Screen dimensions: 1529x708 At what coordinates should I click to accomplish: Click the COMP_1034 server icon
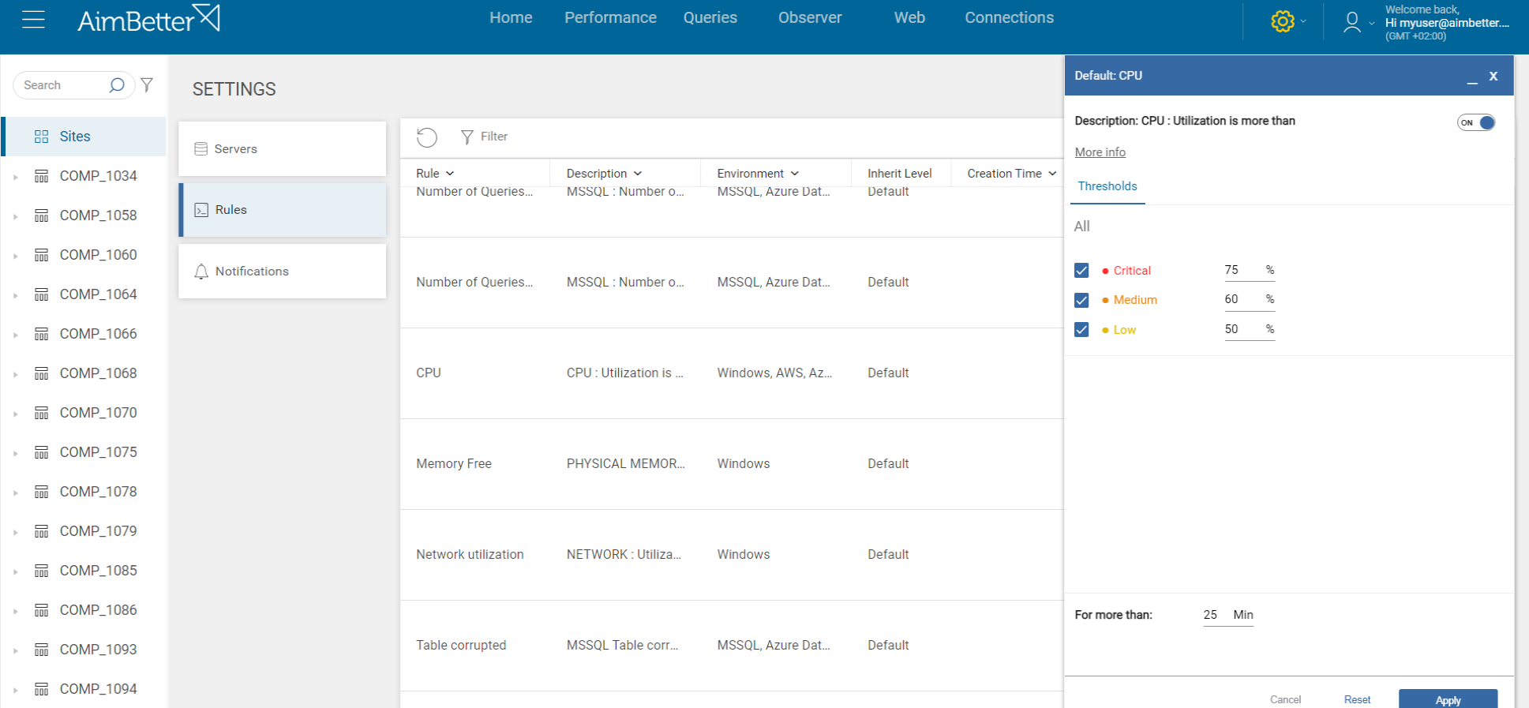pyautogui.click(x=42, y=176)
